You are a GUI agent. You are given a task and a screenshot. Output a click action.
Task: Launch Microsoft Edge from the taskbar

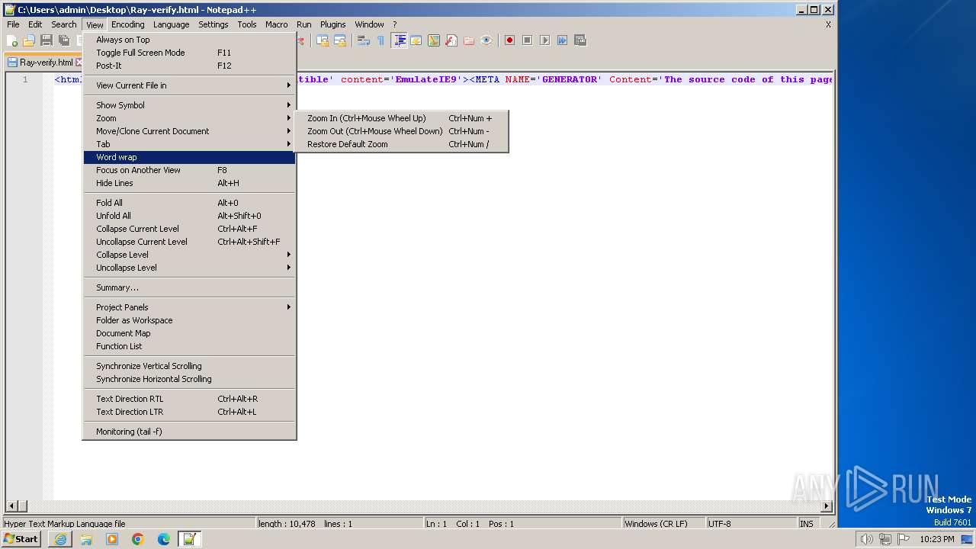164,539
